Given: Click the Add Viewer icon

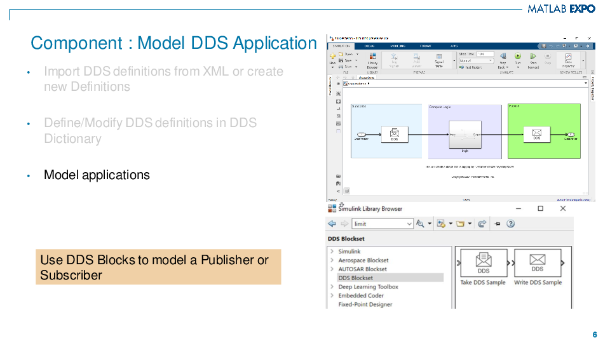Looking at the screenshot, I should [416, 57].
